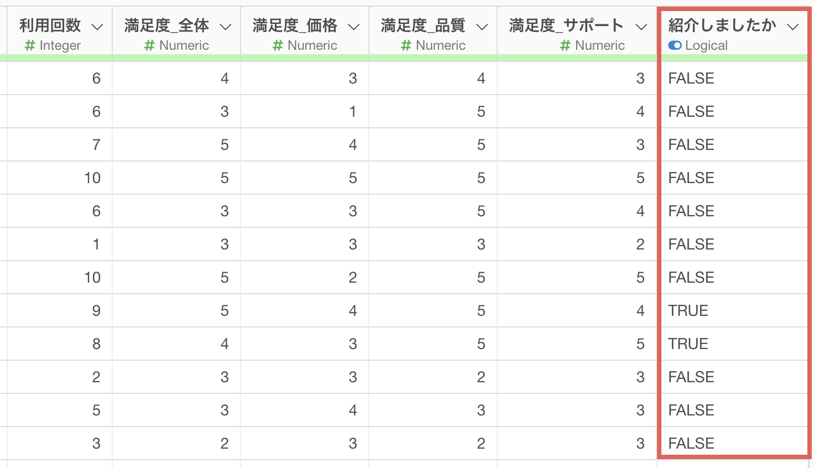
Task: Click the Integer type hash icon
Action: [x=30, y=45]
